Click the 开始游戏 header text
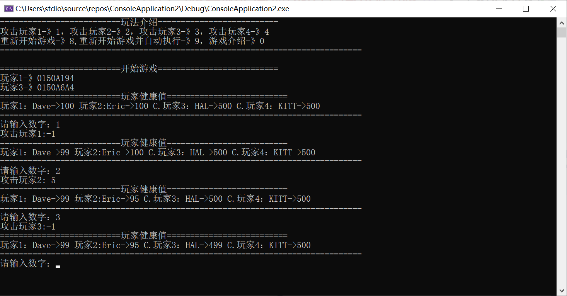 [x=139, y=69]
